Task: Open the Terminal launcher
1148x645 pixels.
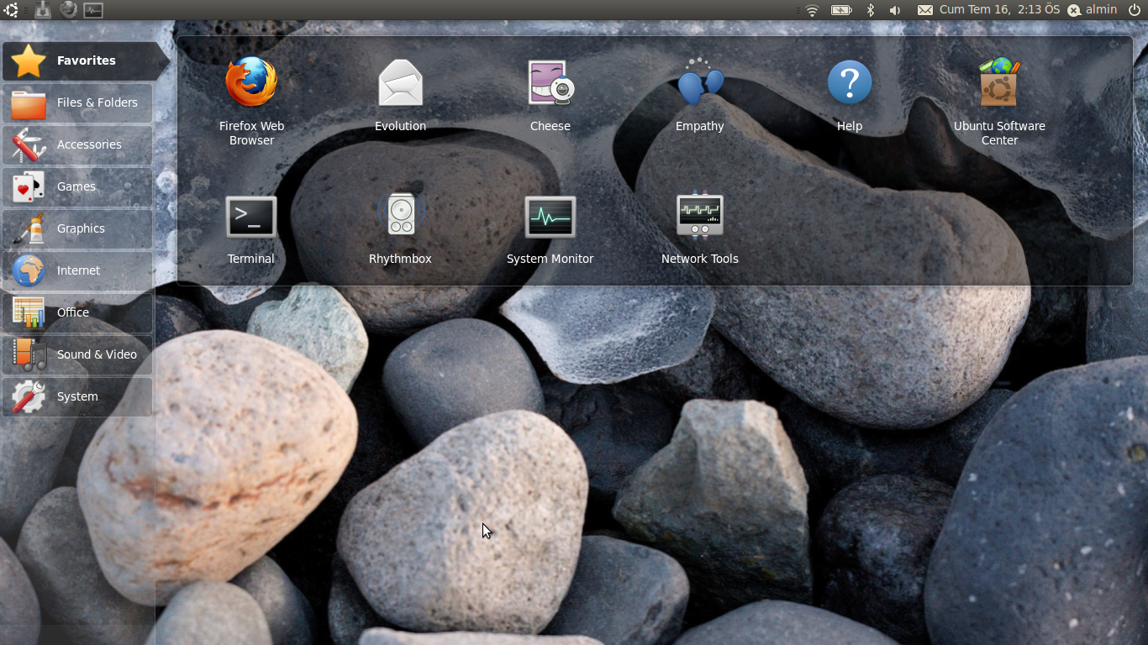Action: 251,229
